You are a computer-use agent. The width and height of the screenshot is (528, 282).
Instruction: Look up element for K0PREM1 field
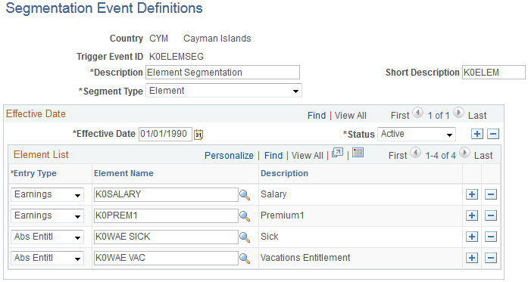(245, 216)
